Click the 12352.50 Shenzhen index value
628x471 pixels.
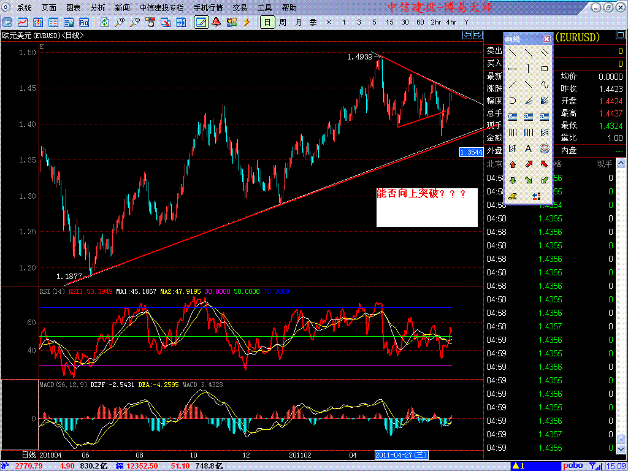[x=143, y=466]
